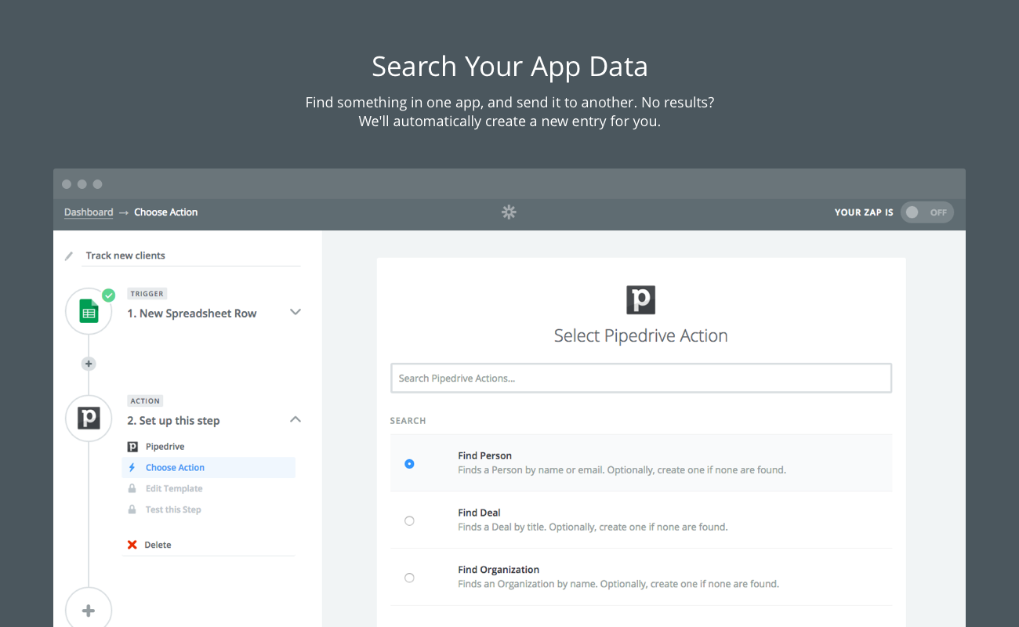
Task: Click the Pipedrive action step icon
Action: 89,418
